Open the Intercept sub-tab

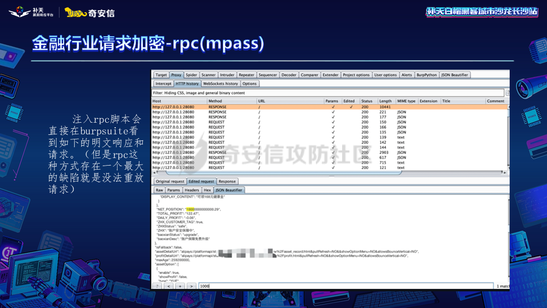point(163,84)
